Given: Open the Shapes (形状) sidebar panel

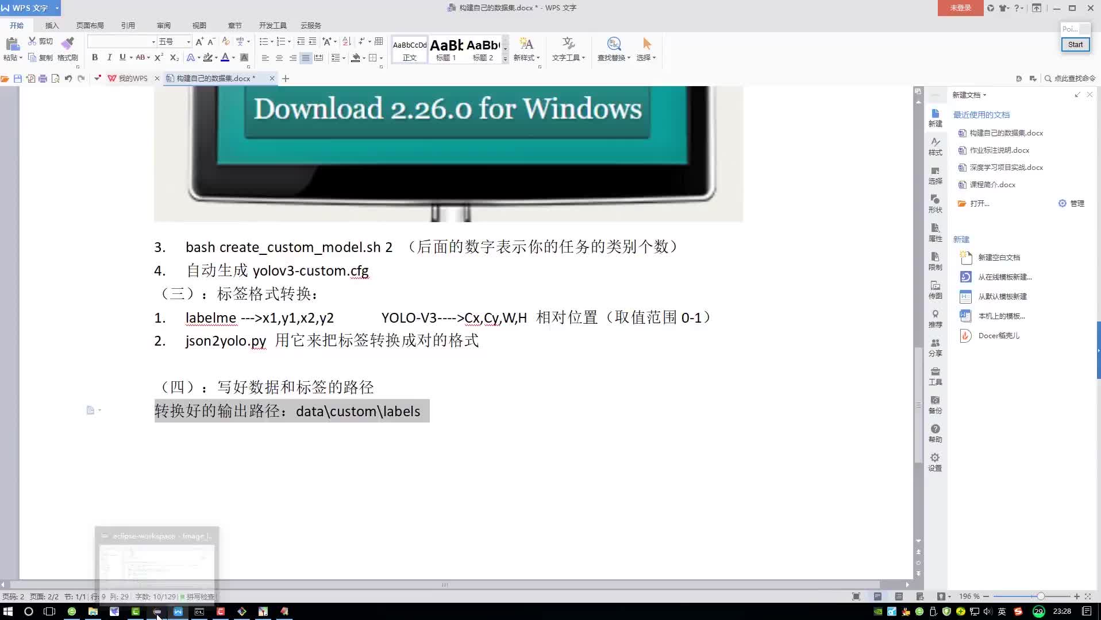Looking at the screenshot, I should click(936, 204).
